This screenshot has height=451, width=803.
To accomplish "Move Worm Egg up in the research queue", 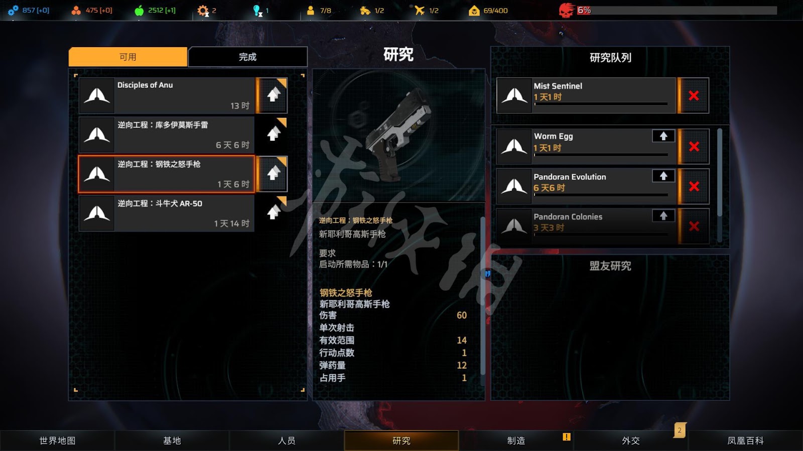I will tap(663, 136).
